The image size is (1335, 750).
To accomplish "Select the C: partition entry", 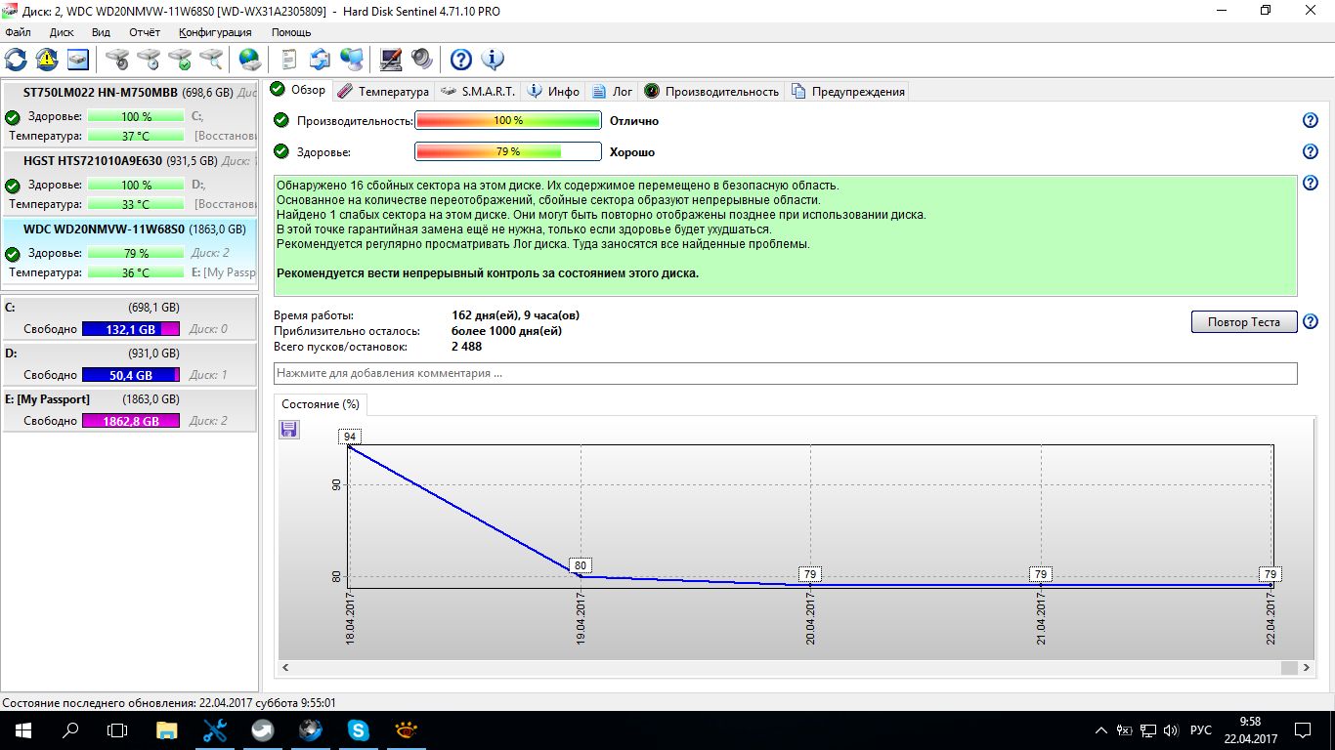I will click(x=129, y=317).
